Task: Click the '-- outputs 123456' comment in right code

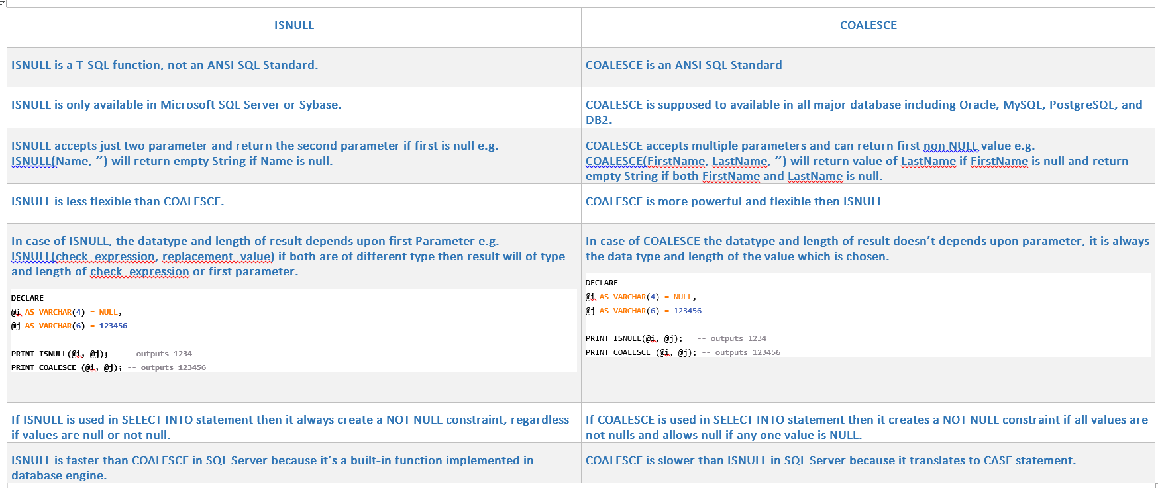Action: 741,352
